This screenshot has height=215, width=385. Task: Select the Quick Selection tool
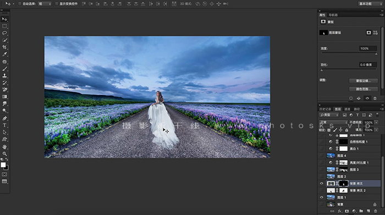point(4,40)
